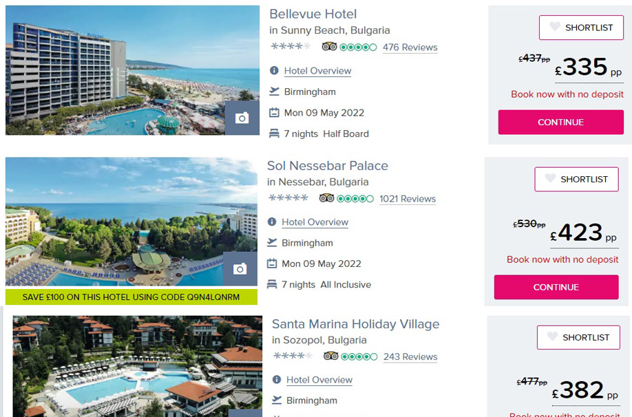
Task: Click TripAdvisor owl icon for Sol Nessebar Palace
Action: tap(326, 198)
